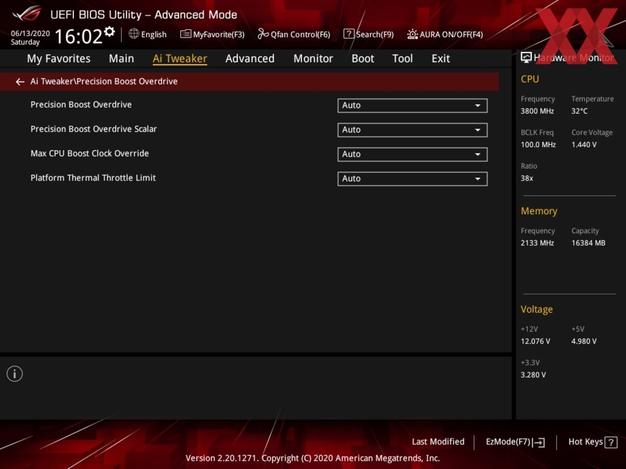
Task: Open Hot Keys help
Action: [593, 442]
